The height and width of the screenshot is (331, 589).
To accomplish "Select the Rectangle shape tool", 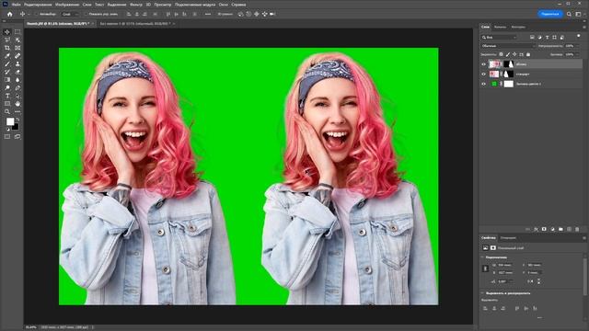I will click(x=7, y=104).
